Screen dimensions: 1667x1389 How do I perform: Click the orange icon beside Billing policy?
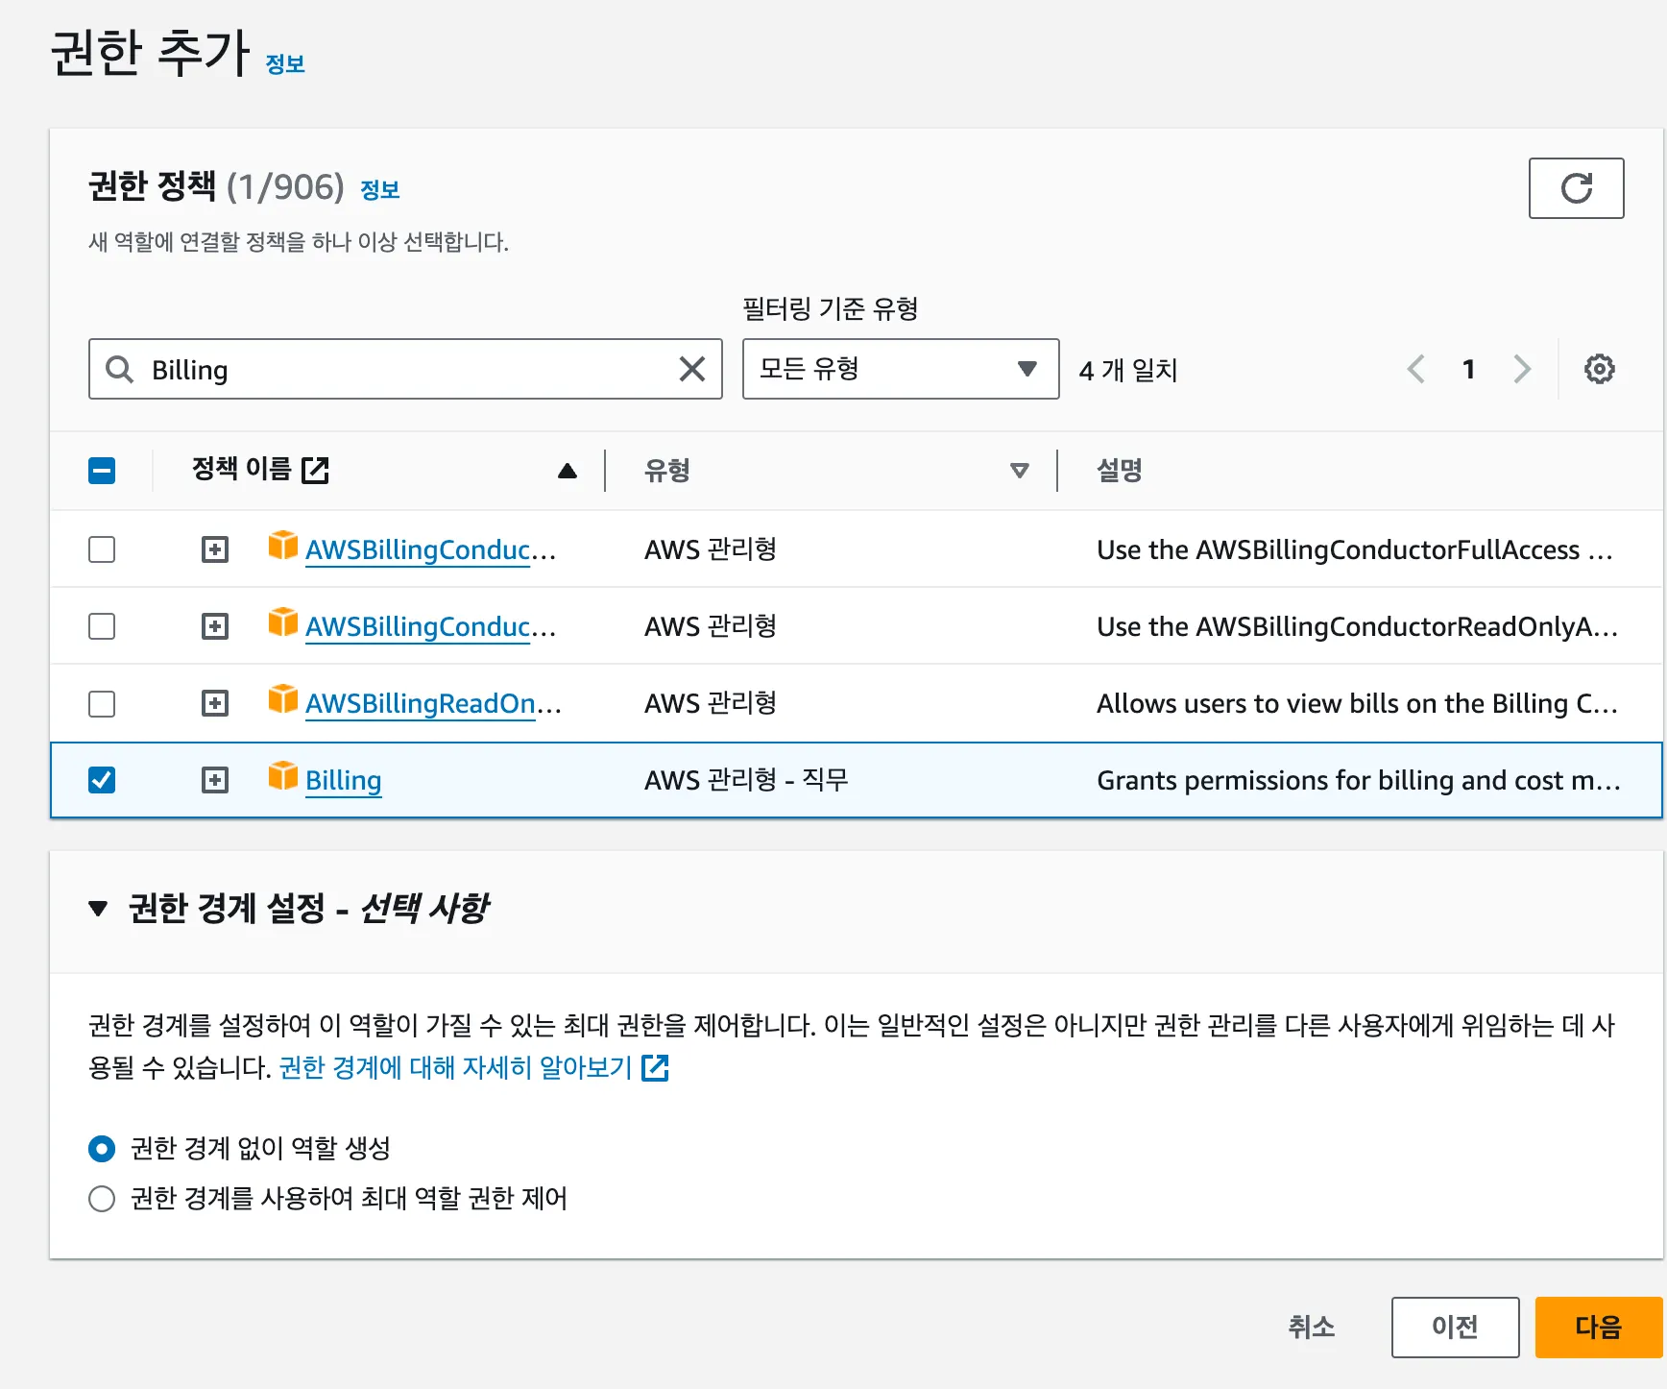click(282, 776)
